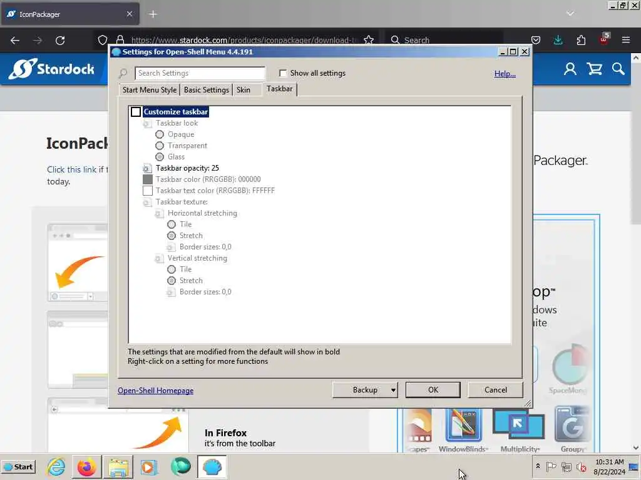
Task: Click the Taskbar look tree item
Action: pos(177,123)
